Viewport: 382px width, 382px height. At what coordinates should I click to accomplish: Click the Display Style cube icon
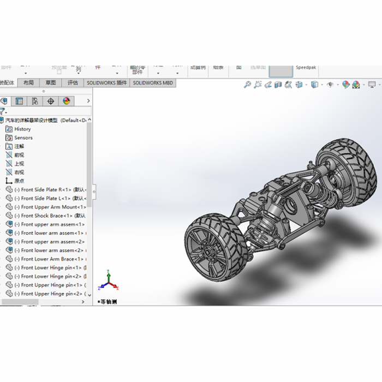coord(314,85)
